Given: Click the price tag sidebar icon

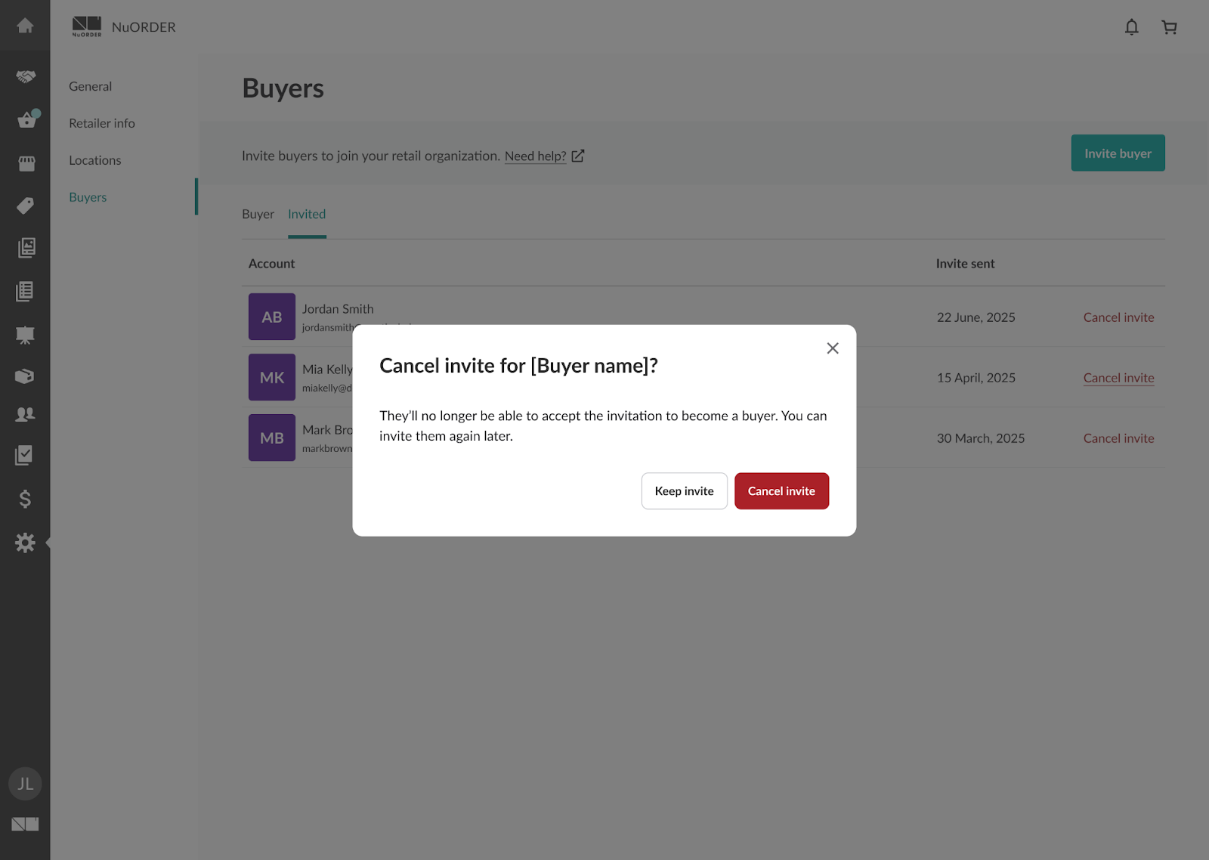Looking at the screenshot, I should tap(25, 206).
